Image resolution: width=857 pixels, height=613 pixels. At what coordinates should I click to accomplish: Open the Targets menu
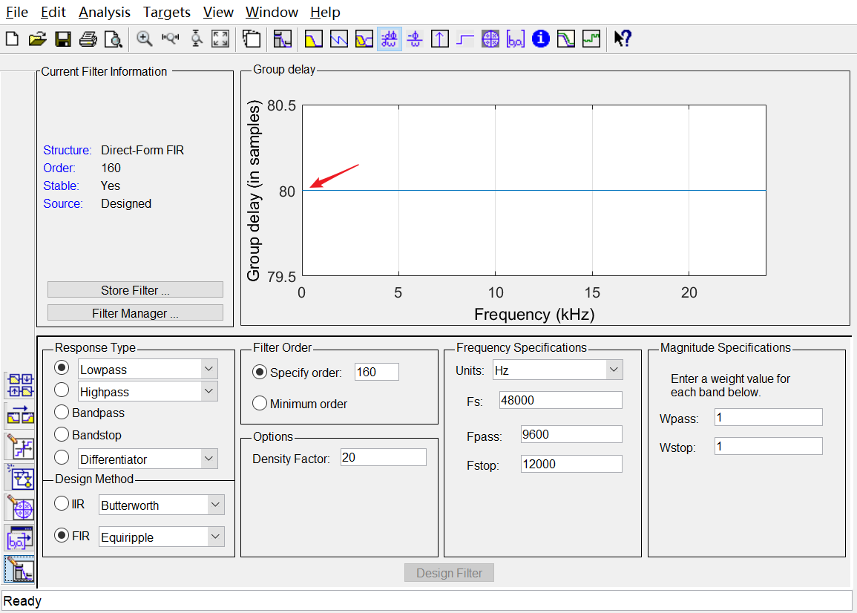pyautogui.click(x=167, y=12)
